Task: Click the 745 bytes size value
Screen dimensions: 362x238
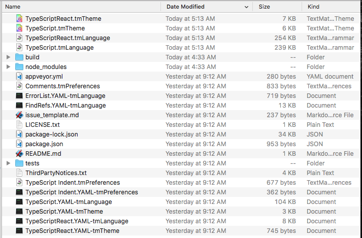Action: pyautogui.click(x=281, y=231)
